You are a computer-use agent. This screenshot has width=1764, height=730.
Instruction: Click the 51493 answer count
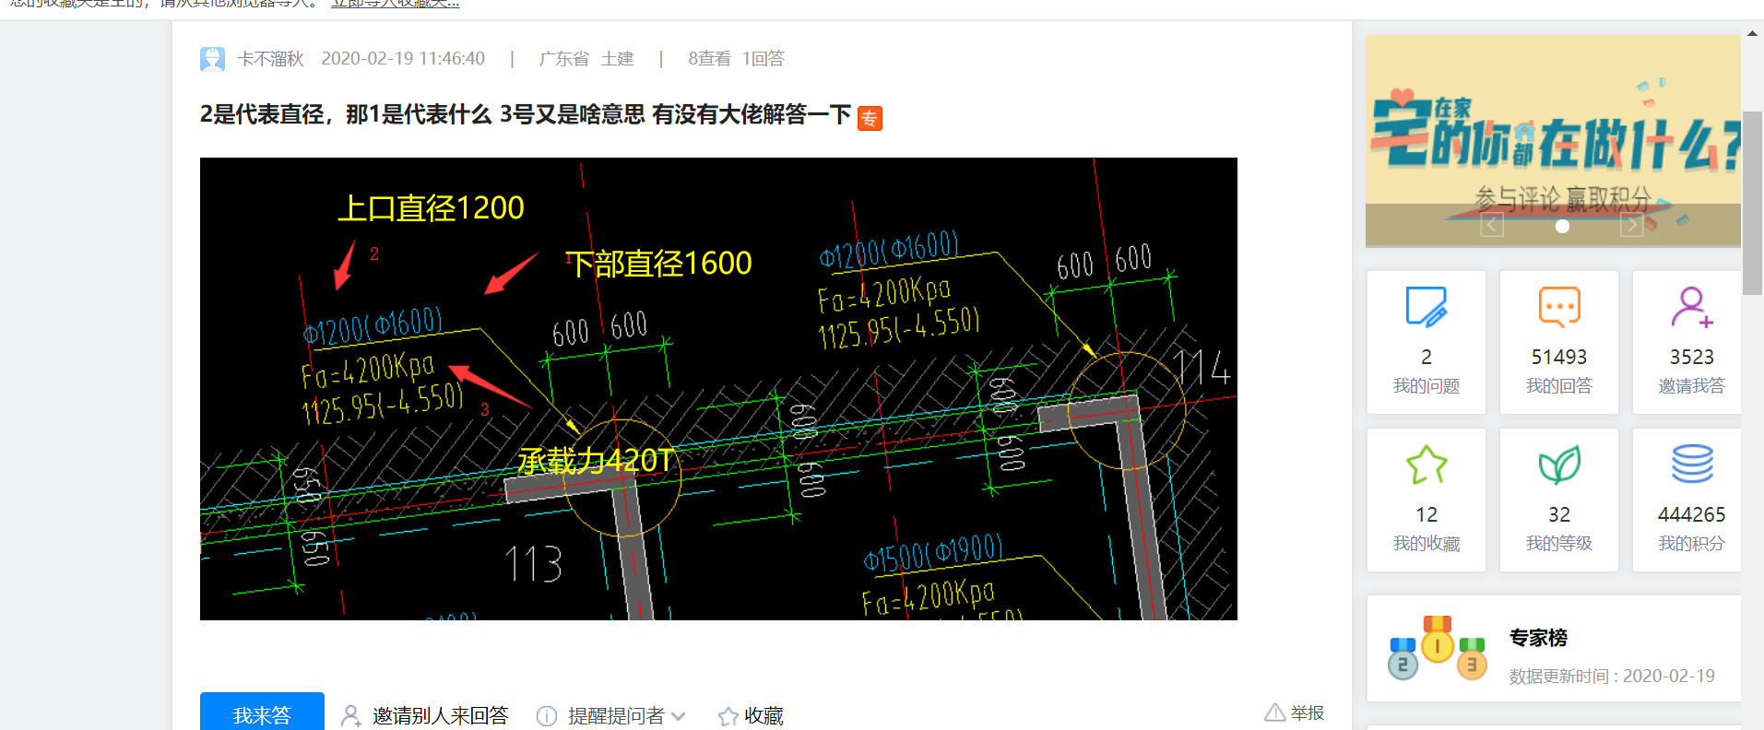tap(1559, 357)
